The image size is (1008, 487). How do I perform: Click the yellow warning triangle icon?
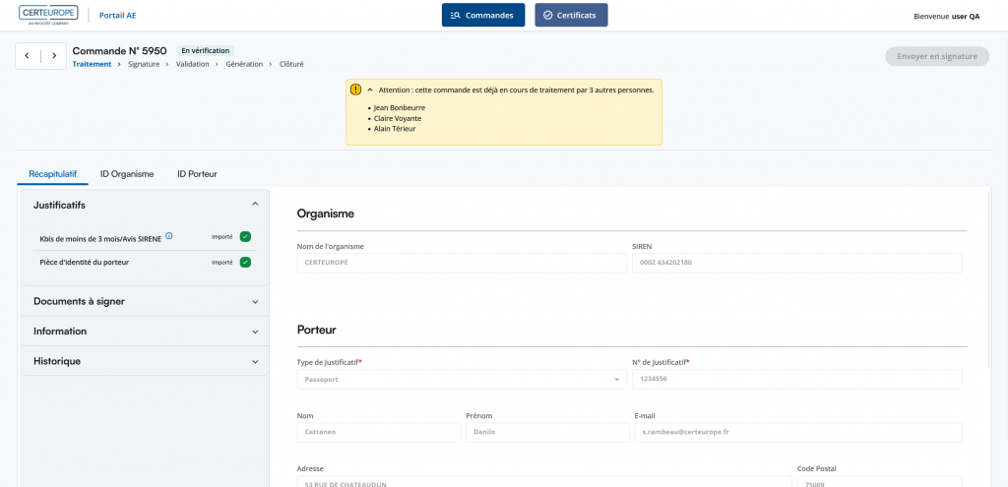355,89
